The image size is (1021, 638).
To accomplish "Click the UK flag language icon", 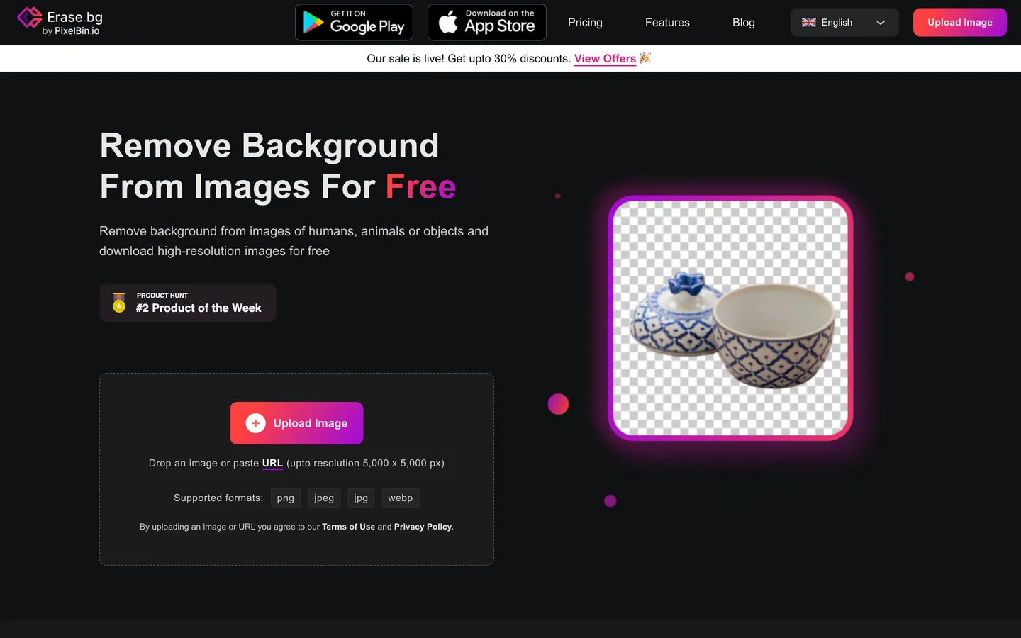I will coord(808,23).
